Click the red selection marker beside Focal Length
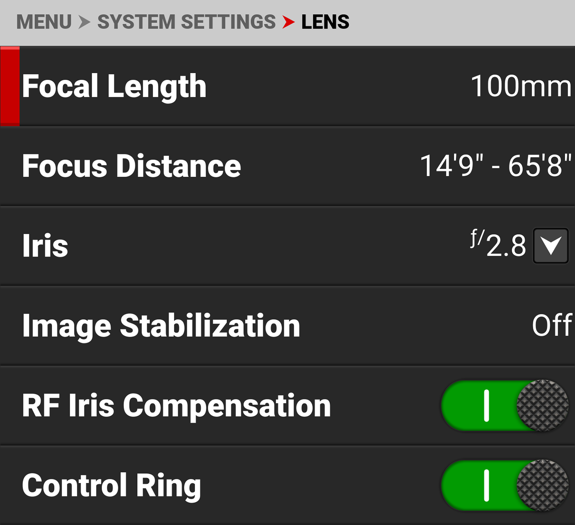Viewport: 575px width, 525px height. [x=10, y=86]
